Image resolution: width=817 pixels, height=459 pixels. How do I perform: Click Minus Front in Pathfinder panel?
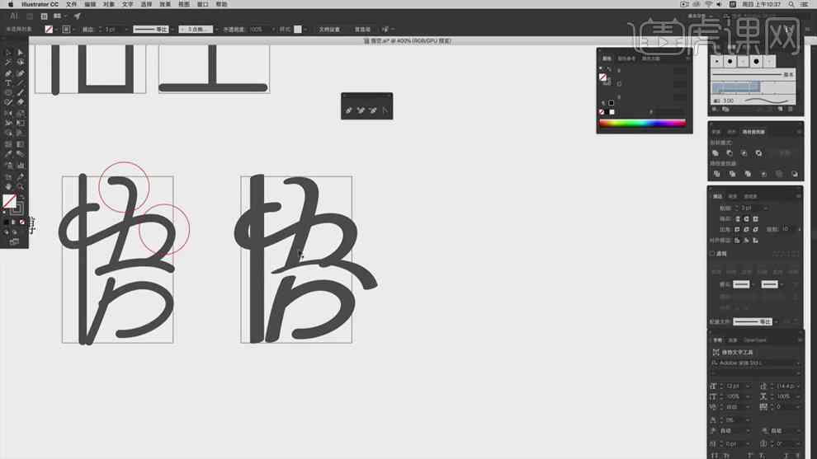(730, 153)
